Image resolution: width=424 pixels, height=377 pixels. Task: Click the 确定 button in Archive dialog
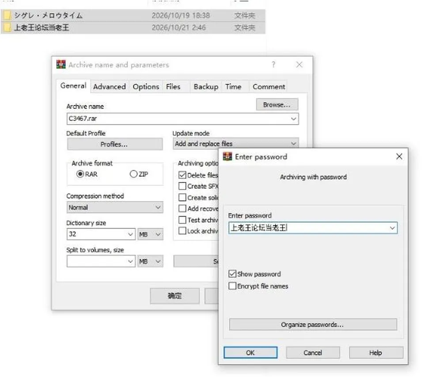pos(175,296)
